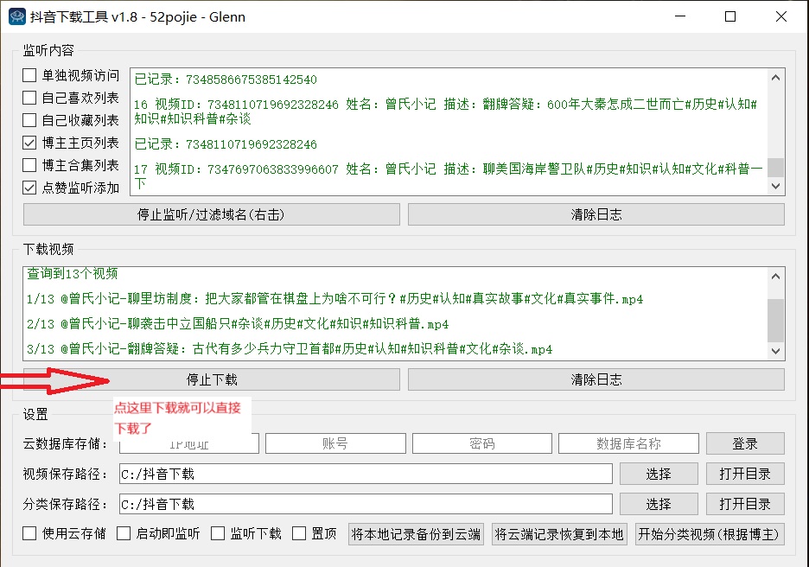Clear the download log with 清除日志
Viewport: 809px width, 567px height.
point(596,379)
